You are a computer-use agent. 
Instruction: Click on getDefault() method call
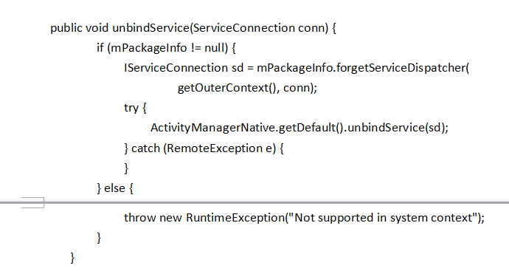311,128
